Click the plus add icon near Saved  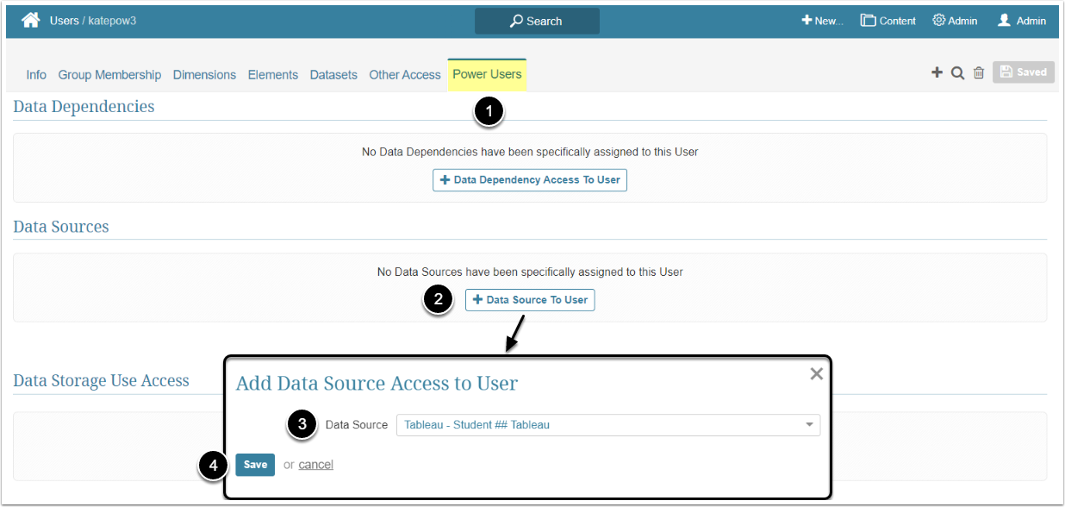937,72
